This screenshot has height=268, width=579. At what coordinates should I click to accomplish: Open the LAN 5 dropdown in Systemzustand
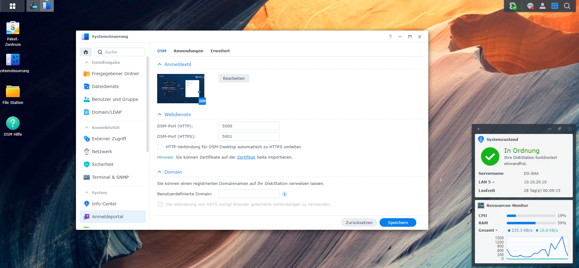click(x=486, y=182)
